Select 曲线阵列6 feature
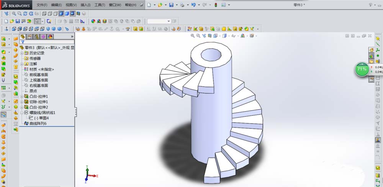Viewport: 383px width, 187px height. (38, 123)
